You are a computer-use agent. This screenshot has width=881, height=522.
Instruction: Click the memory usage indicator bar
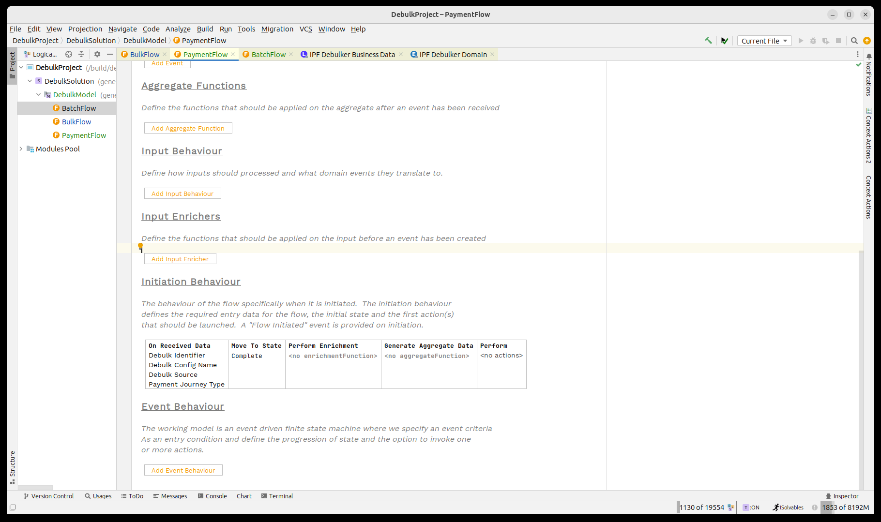[x=845, y=507]
